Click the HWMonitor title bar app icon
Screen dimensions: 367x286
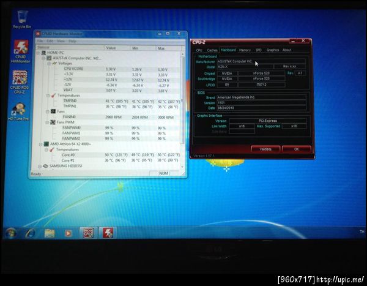tap(38, 34)
